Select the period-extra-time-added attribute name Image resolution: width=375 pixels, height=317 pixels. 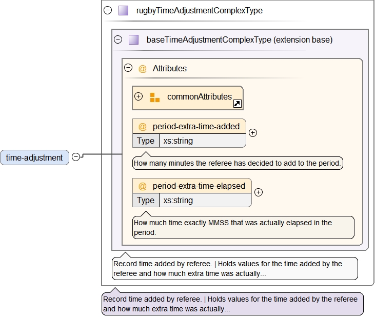pyautogui.click(x=196, y=126)
